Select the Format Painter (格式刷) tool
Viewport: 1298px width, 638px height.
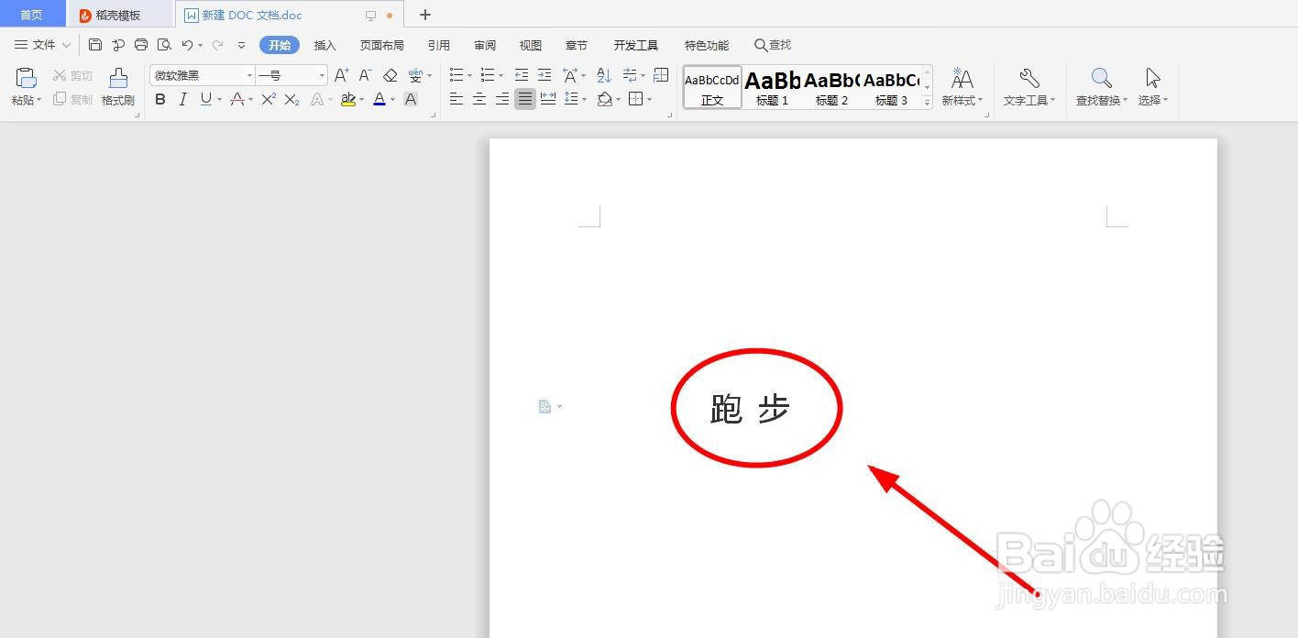118,87
